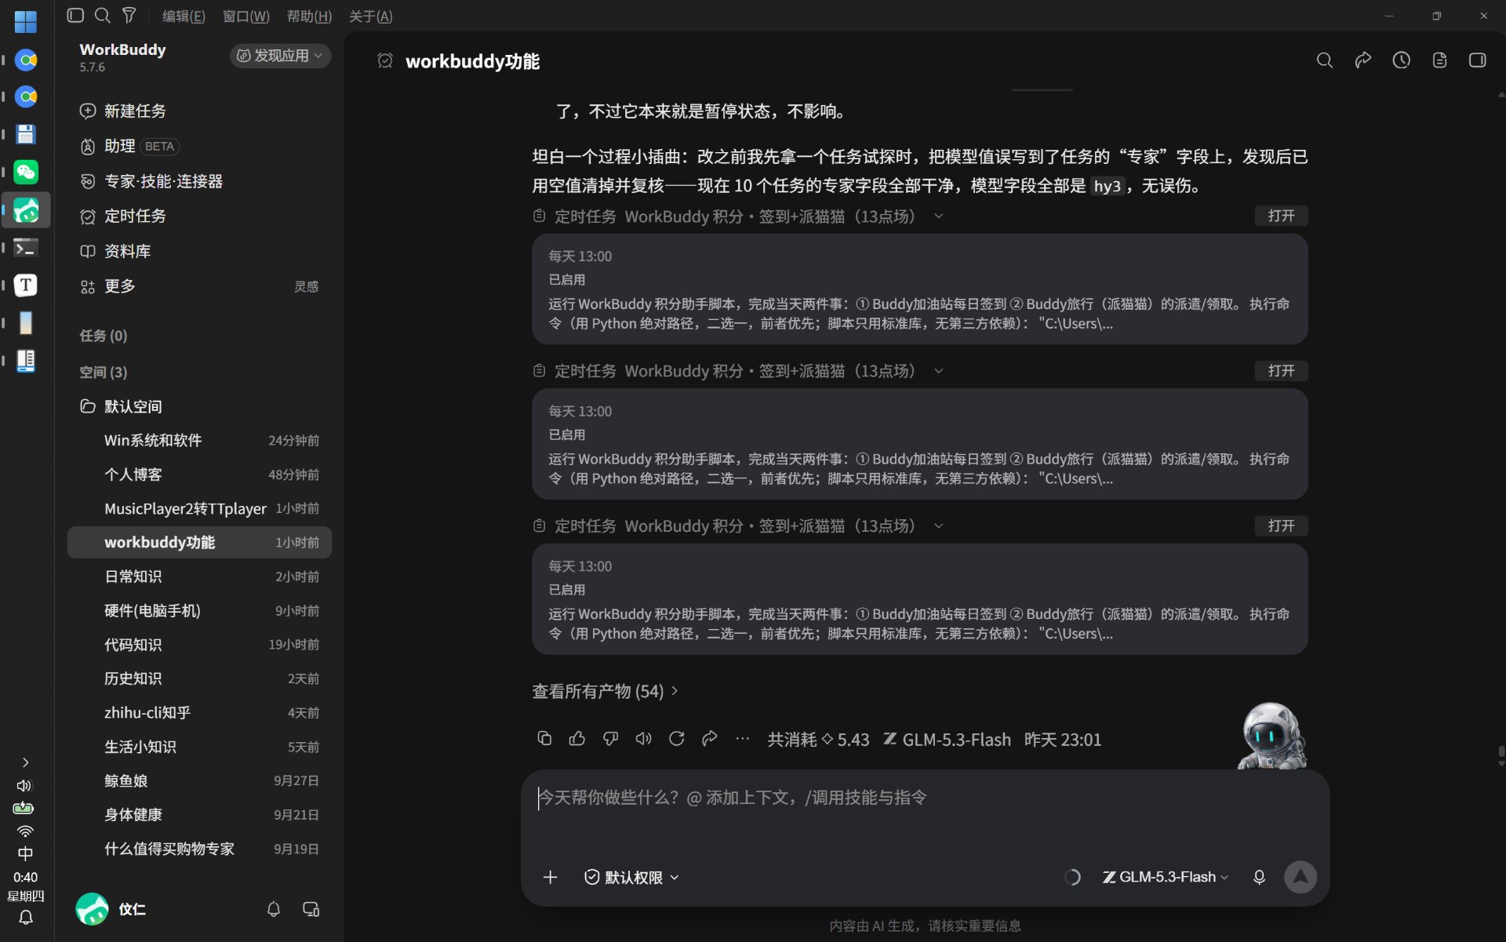The width and height of the screenshot is (1506, 942).
Task: Start voice input with microphone icon
Action: (x=1259, y=877)
